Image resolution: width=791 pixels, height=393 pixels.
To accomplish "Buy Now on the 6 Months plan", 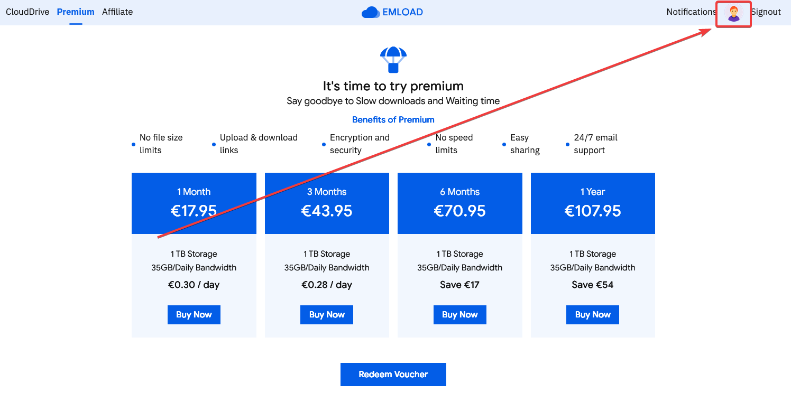I will (459, 314).
